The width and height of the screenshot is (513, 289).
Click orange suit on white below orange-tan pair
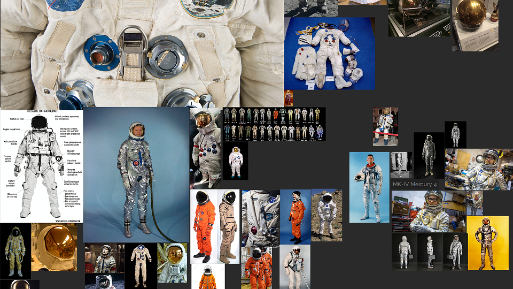point(208,277)
